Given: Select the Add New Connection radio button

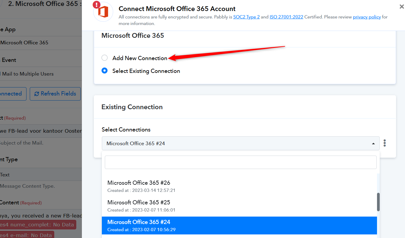Looking at the screenshot, I should [105, 58].
